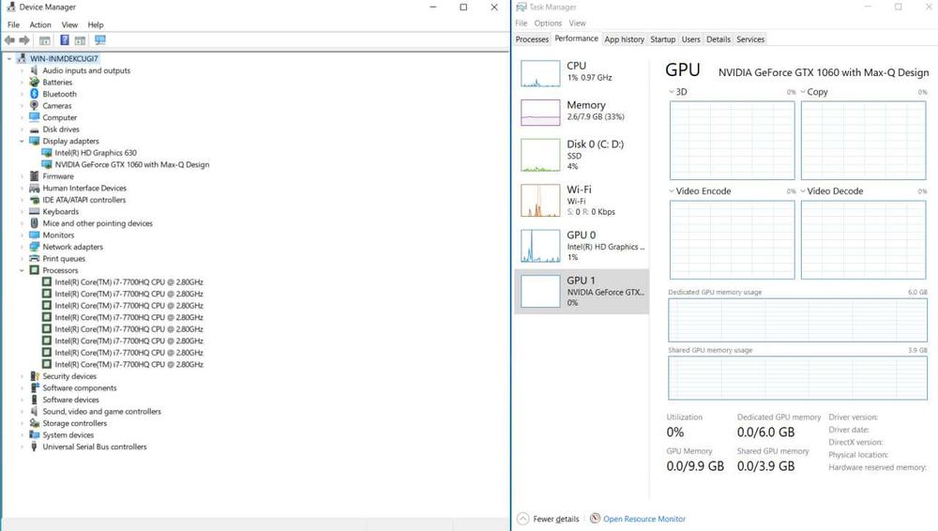Screen dimensions: 938x531
Task: Select the GPU 1 NVIDIA GeForce entry
Action: click(582, 292)
